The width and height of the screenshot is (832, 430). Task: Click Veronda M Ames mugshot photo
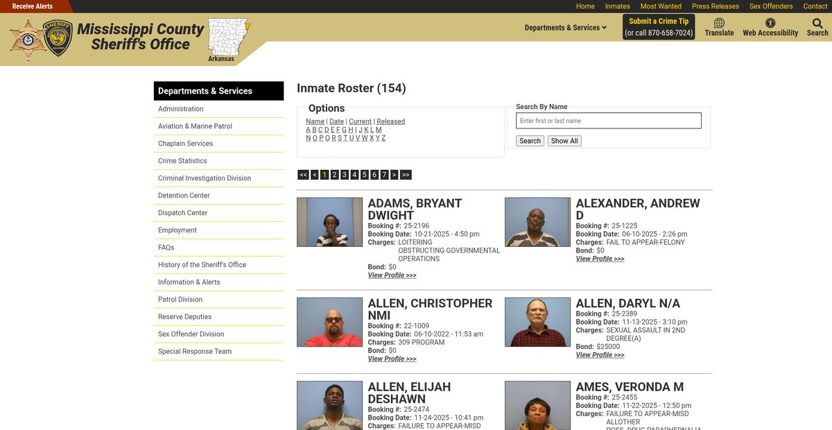pyautogui.click(x=537, y=405)
